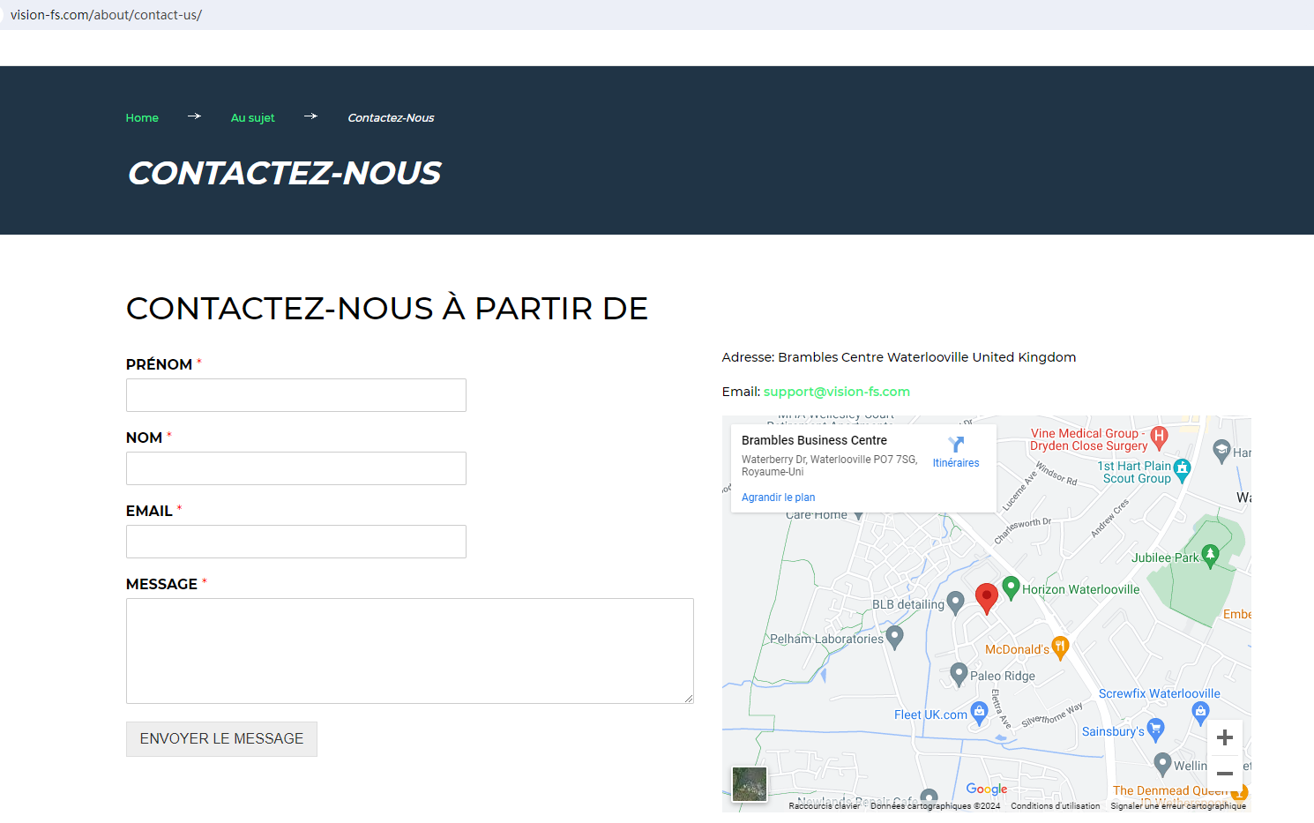Open the Agrandir le plan link
The width and height of the screenshot is (1314, 823).
pyautogui.click(x=778, y=498)
